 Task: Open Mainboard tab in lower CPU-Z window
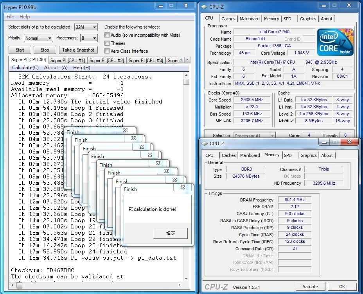(250, 155)
